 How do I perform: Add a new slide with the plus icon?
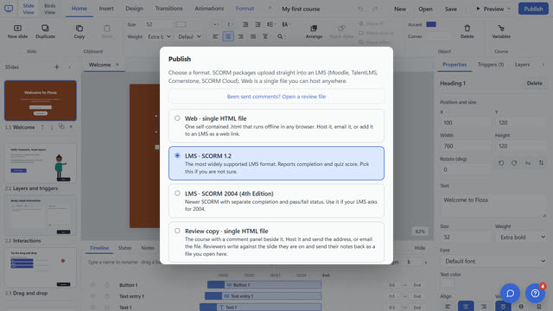pyautogui.click(x=56, y=67)
